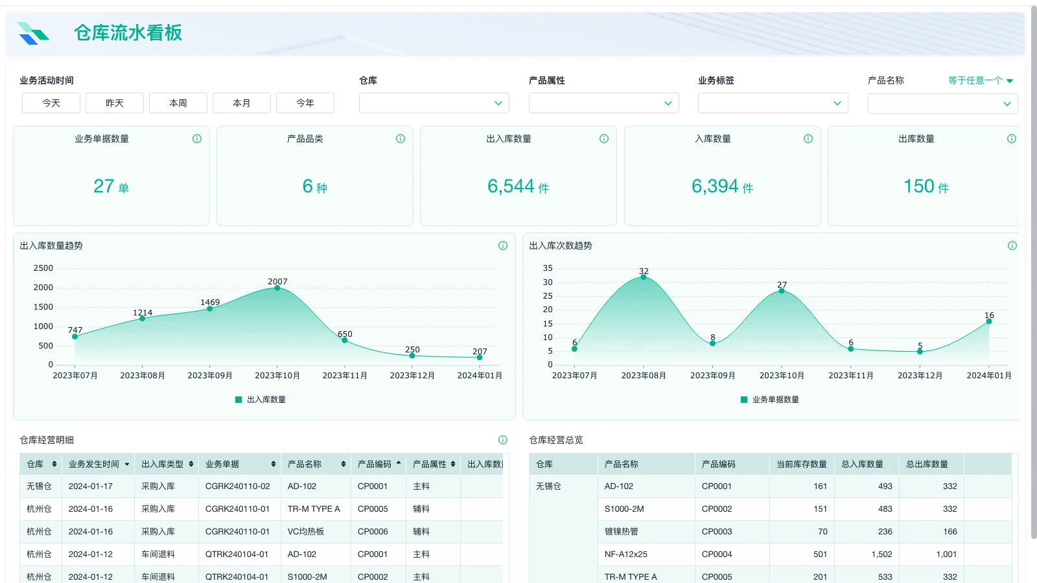Click 2023年10月 data point 27

[x=782, y=291]
